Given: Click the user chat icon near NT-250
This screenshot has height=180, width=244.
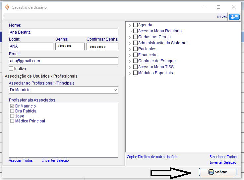Looking at the screenshot, I should point(234,17).
